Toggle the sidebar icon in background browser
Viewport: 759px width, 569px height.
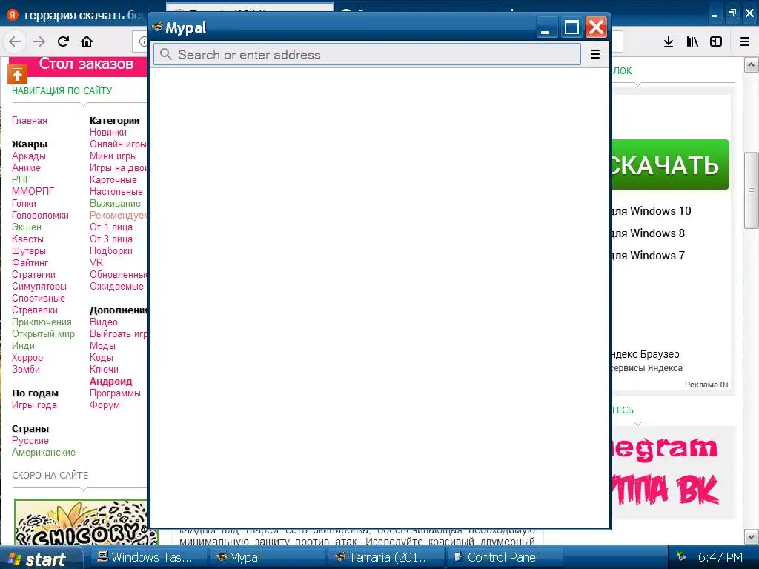[716, 41]
